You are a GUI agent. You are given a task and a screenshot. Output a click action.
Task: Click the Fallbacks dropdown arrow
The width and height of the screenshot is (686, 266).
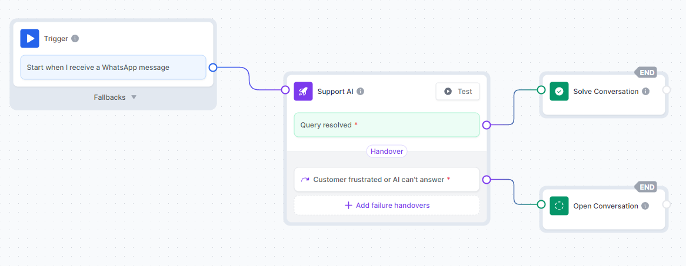click(134, 97)
